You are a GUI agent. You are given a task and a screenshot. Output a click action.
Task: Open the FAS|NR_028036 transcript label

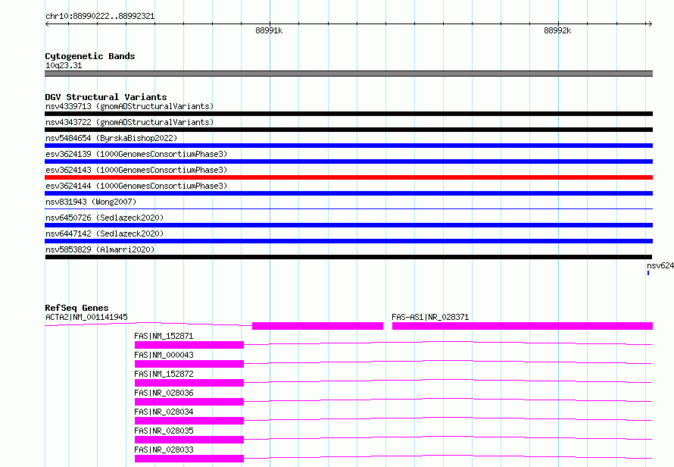coord(164,393)
